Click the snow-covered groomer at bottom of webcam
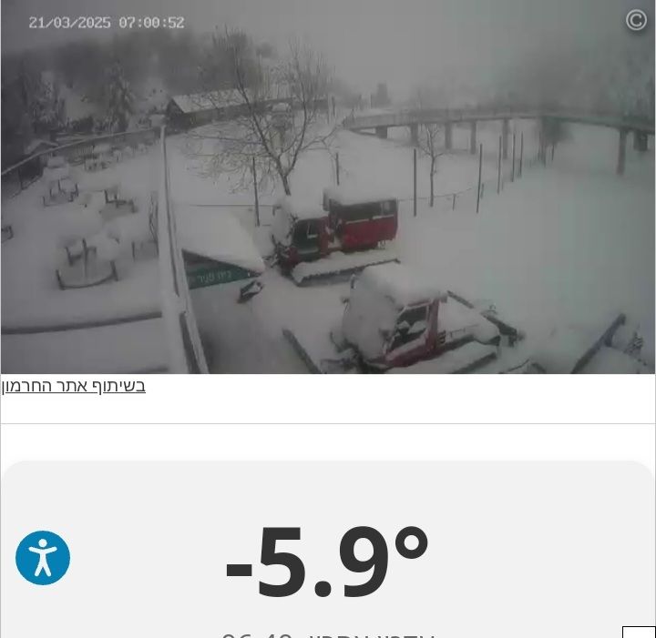 [x=418, y=326]
